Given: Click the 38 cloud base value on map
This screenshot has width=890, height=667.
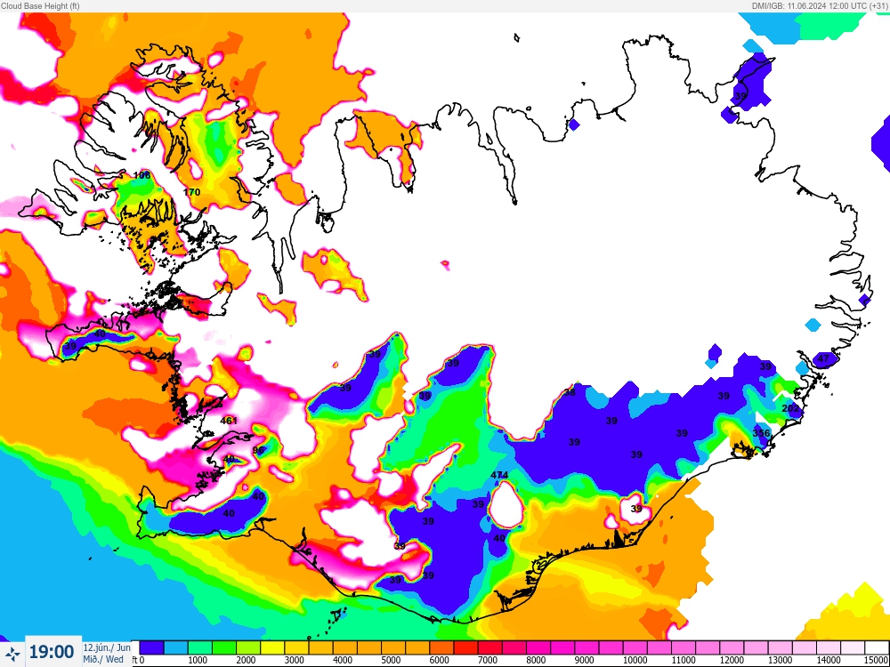Looking at the screenshot, I should 570,392.
